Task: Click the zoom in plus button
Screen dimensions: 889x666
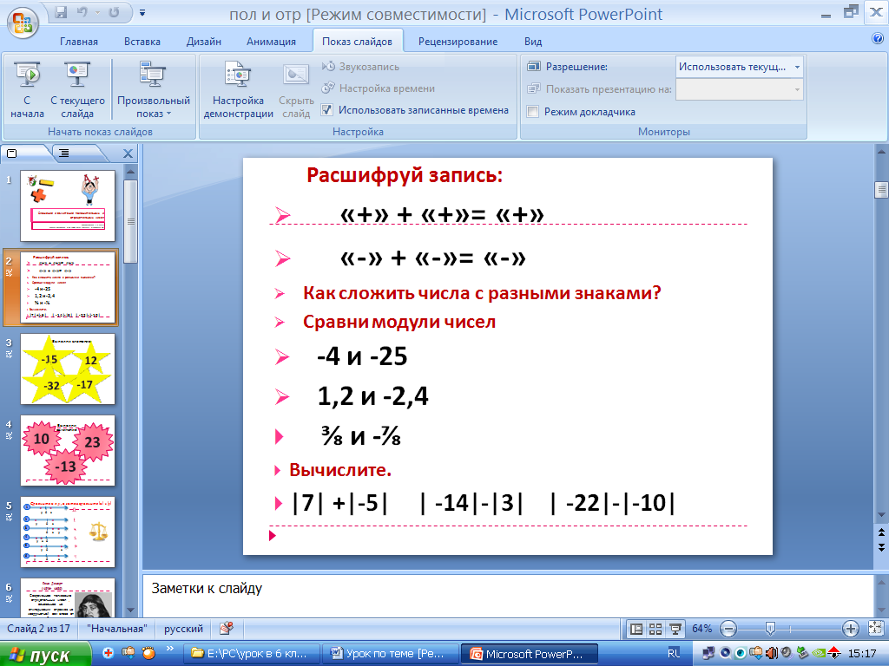Action: point(851,629)
